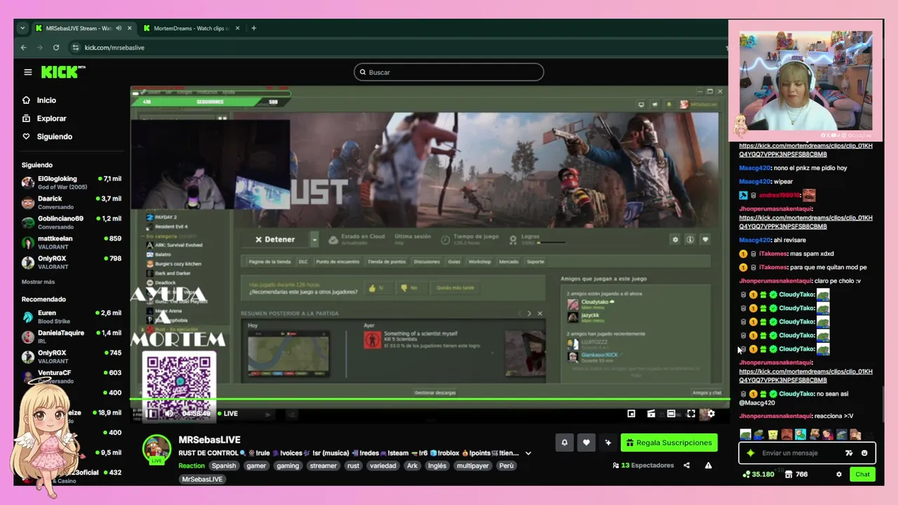The height and width of the screenshot is (505, 898).
Task: Select the Spanish tag
Action: coord(224,466)
